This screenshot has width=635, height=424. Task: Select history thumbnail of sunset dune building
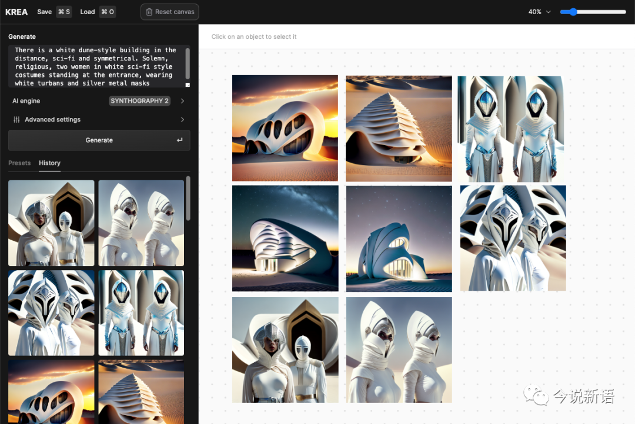click(x=51, y=392)
